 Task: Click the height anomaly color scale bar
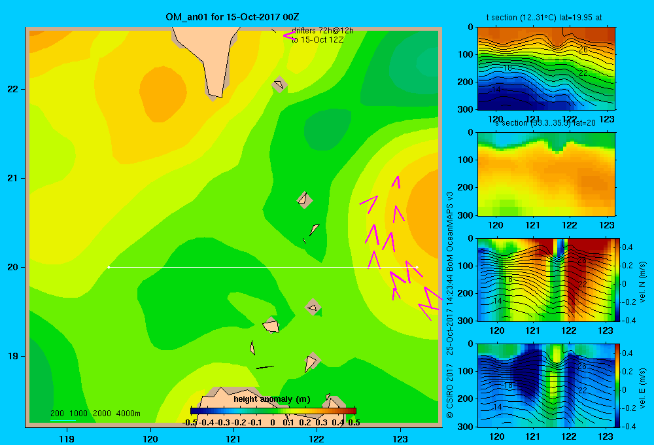coord(273,411)
